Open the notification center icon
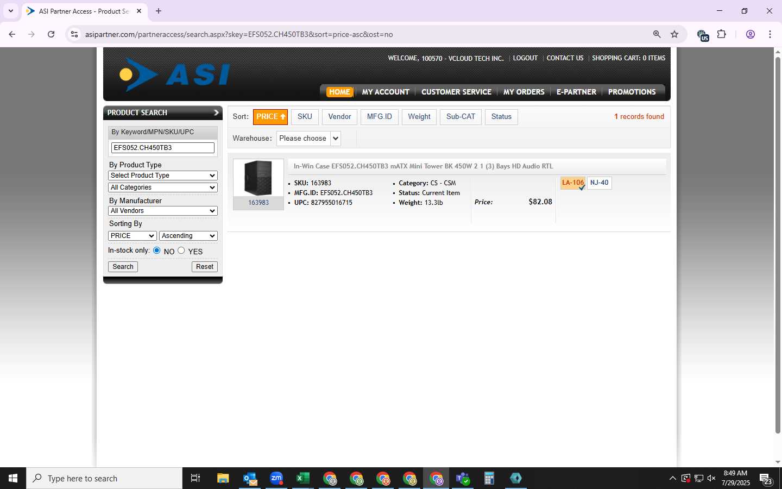Screen dimensions: 782x489 click(766, 479)
